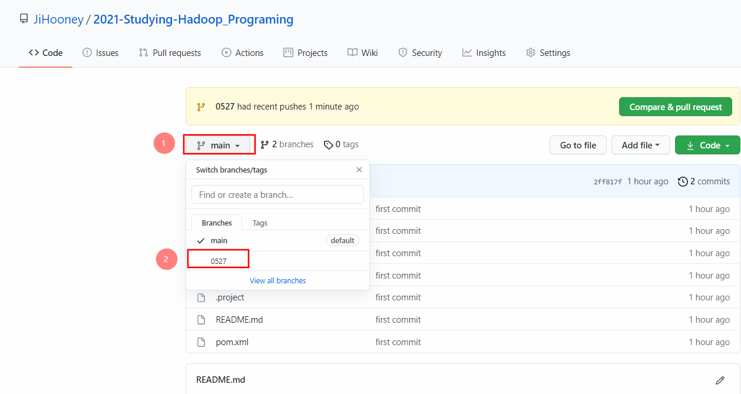View the 0 tags link
The width and height of the screenshot is (741, 394).
tap(341, 144)
